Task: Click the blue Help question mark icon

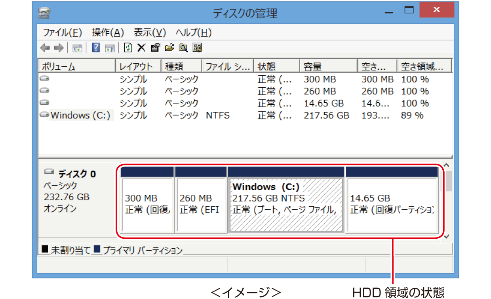Action: coord(95,48)
